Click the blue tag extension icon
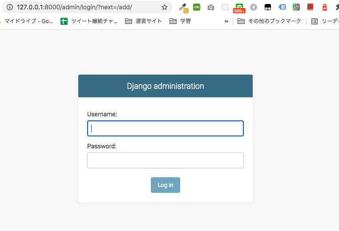This screenshot has height=231, width=339. tap(282, 7)
